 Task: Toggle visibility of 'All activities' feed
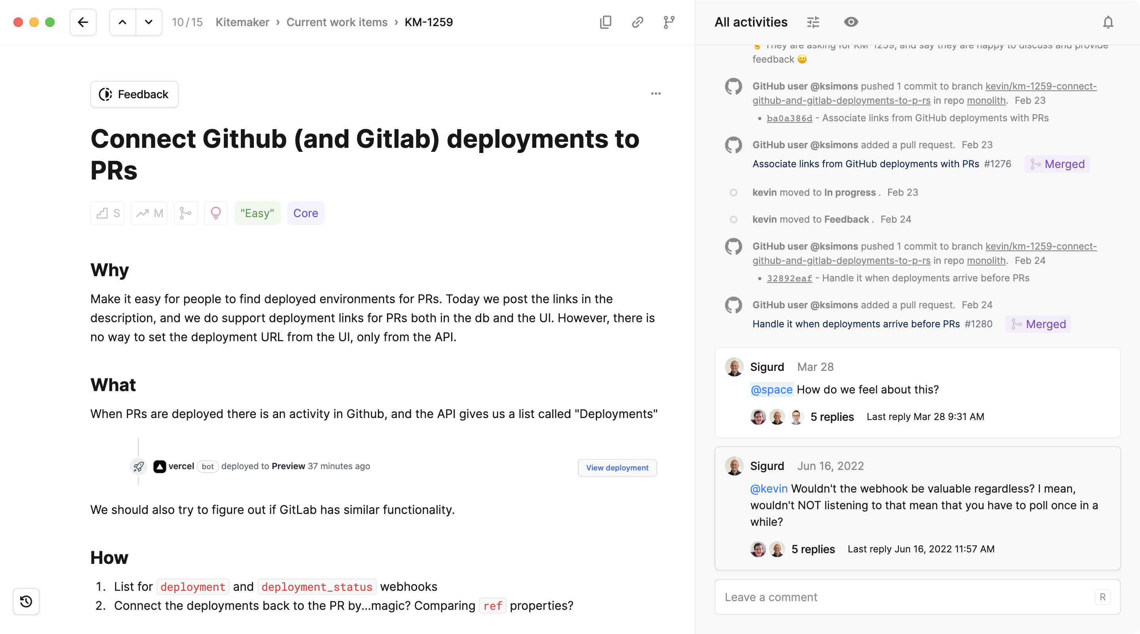(851, 22)
